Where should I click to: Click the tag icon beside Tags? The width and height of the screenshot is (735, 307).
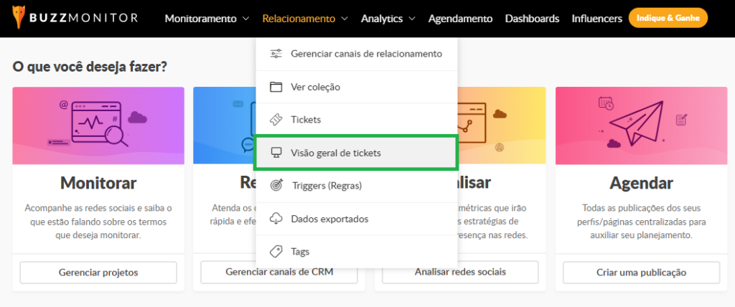[276, 252]
